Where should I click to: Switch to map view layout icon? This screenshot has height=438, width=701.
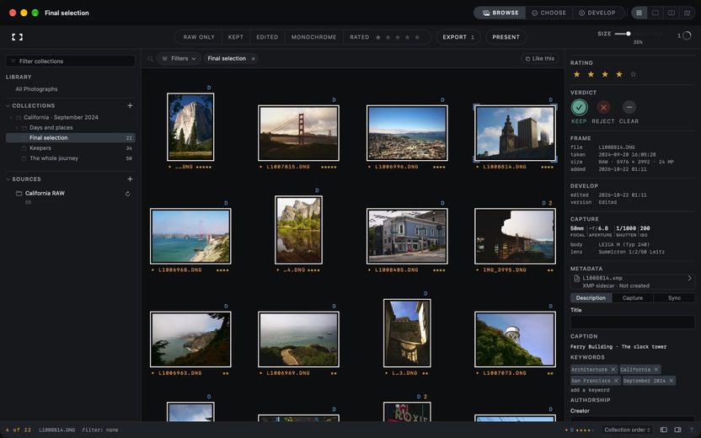pyautogui.click(x=688, y=13)
